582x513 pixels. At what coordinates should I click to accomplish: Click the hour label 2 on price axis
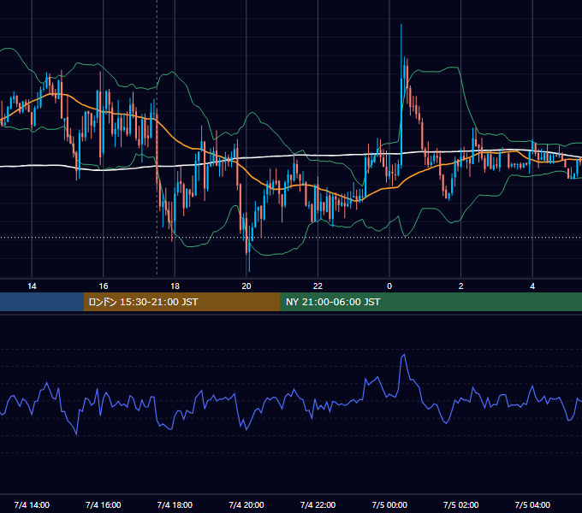pos(461,286)
